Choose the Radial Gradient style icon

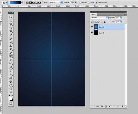point(30,2)
